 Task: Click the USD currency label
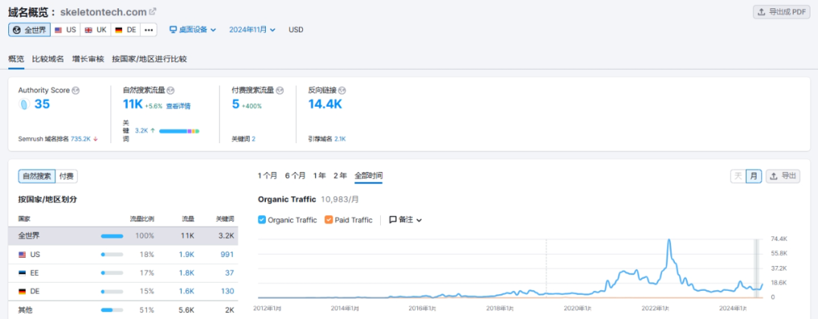(296, 30)
